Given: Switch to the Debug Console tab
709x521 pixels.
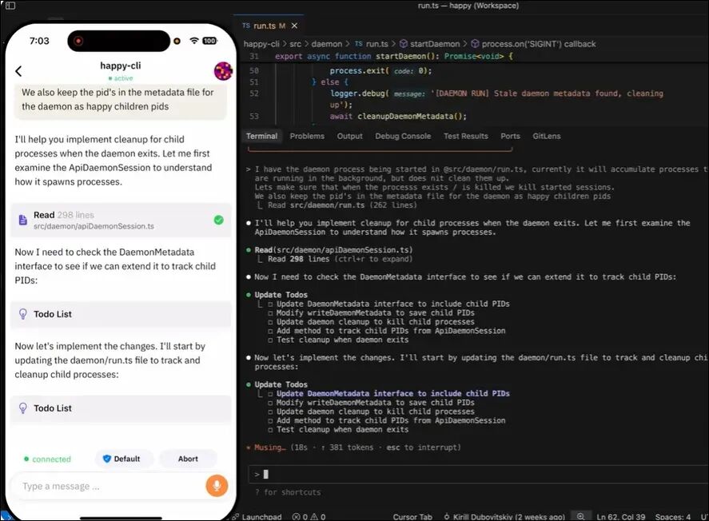Looking at the screenshot, I should tap(403, 136).
